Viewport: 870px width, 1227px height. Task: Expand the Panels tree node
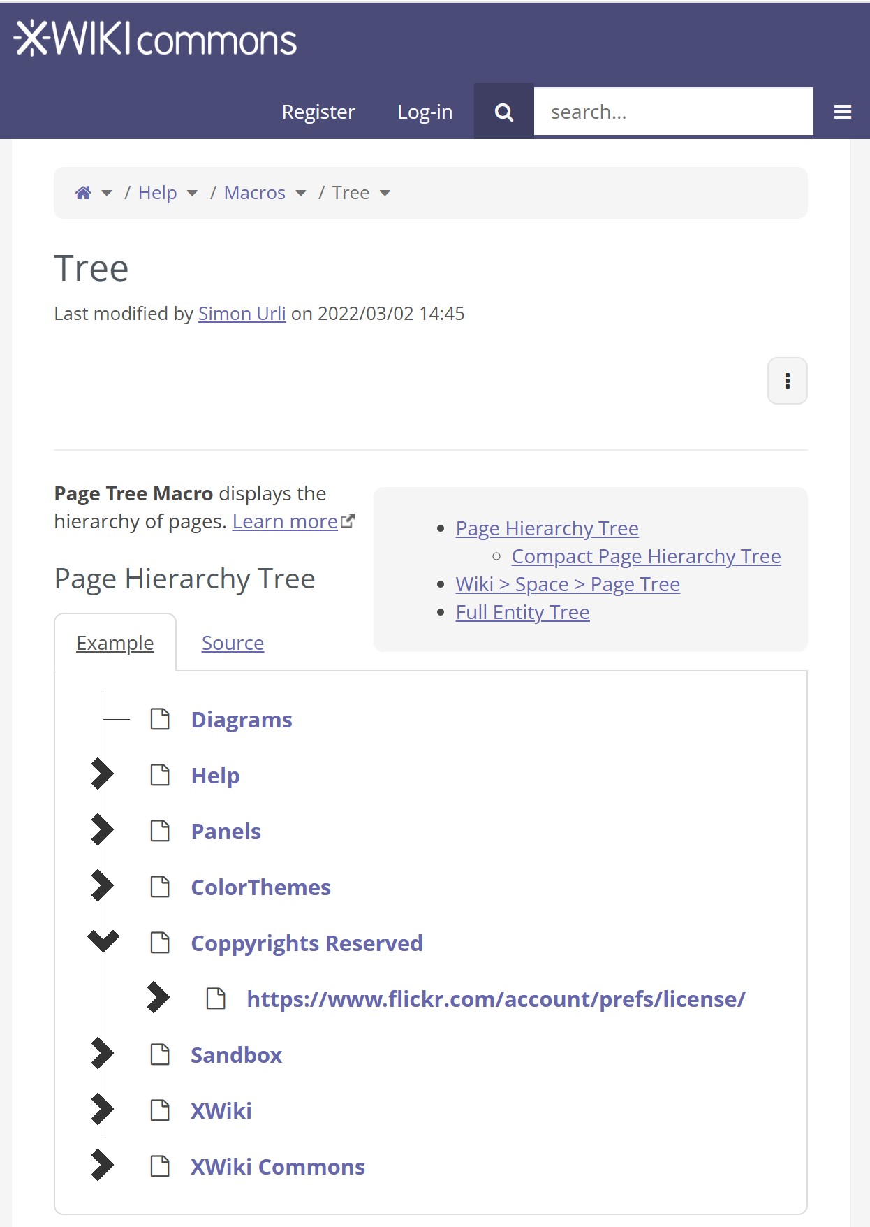[x=102, y=830]
